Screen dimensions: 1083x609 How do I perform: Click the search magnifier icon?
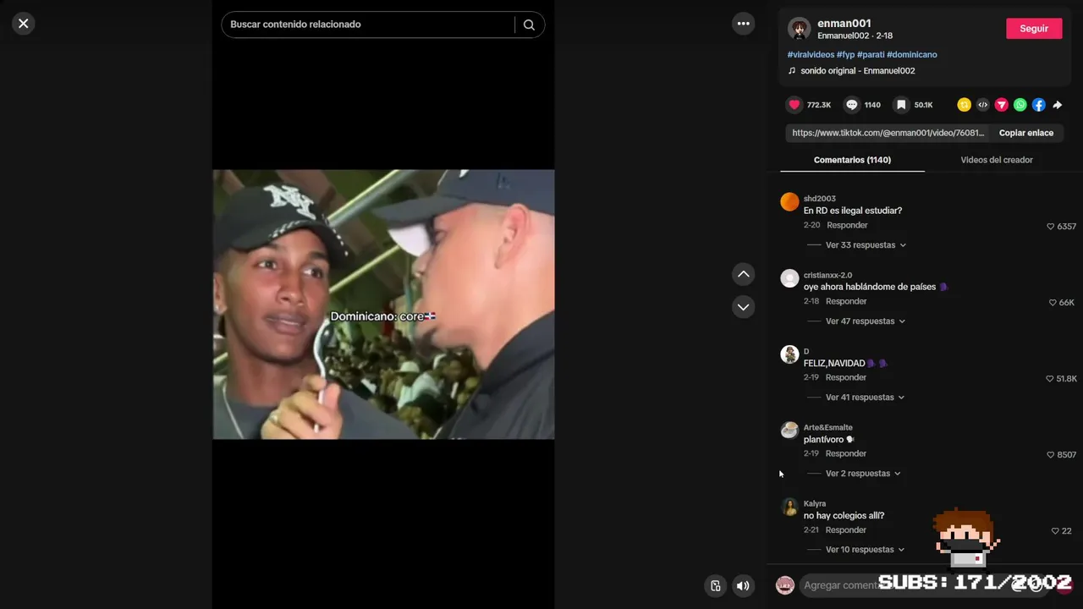pyautogui.click(x=529, y=25)
